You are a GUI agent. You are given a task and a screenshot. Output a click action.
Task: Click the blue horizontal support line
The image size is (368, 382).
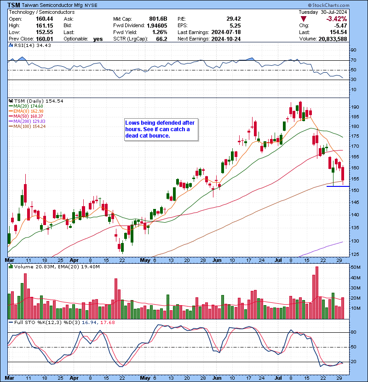click(338, 186)
